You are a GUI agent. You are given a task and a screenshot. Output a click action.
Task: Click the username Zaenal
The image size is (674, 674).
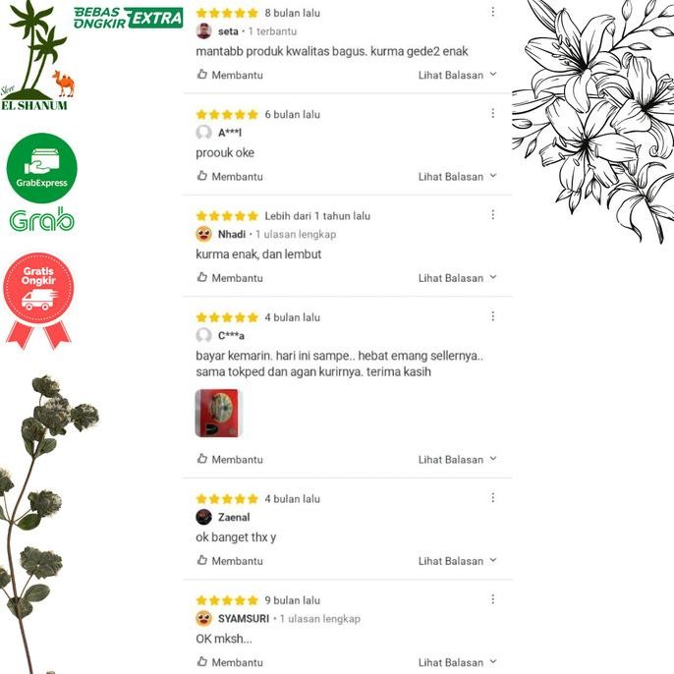[234, 517]
